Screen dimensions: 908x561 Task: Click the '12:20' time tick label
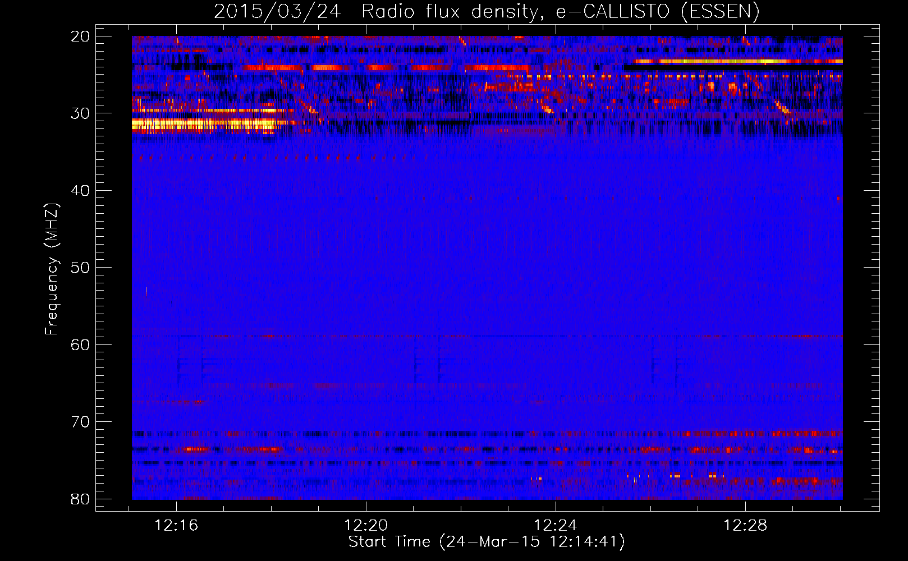(366, 526)
